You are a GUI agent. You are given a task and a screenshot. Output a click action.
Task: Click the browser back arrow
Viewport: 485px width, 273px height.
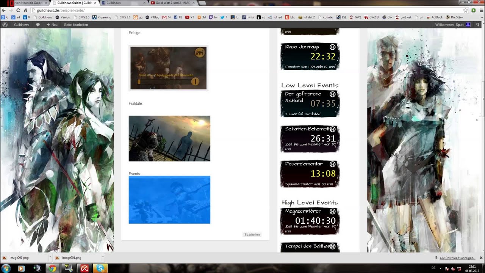4,10
